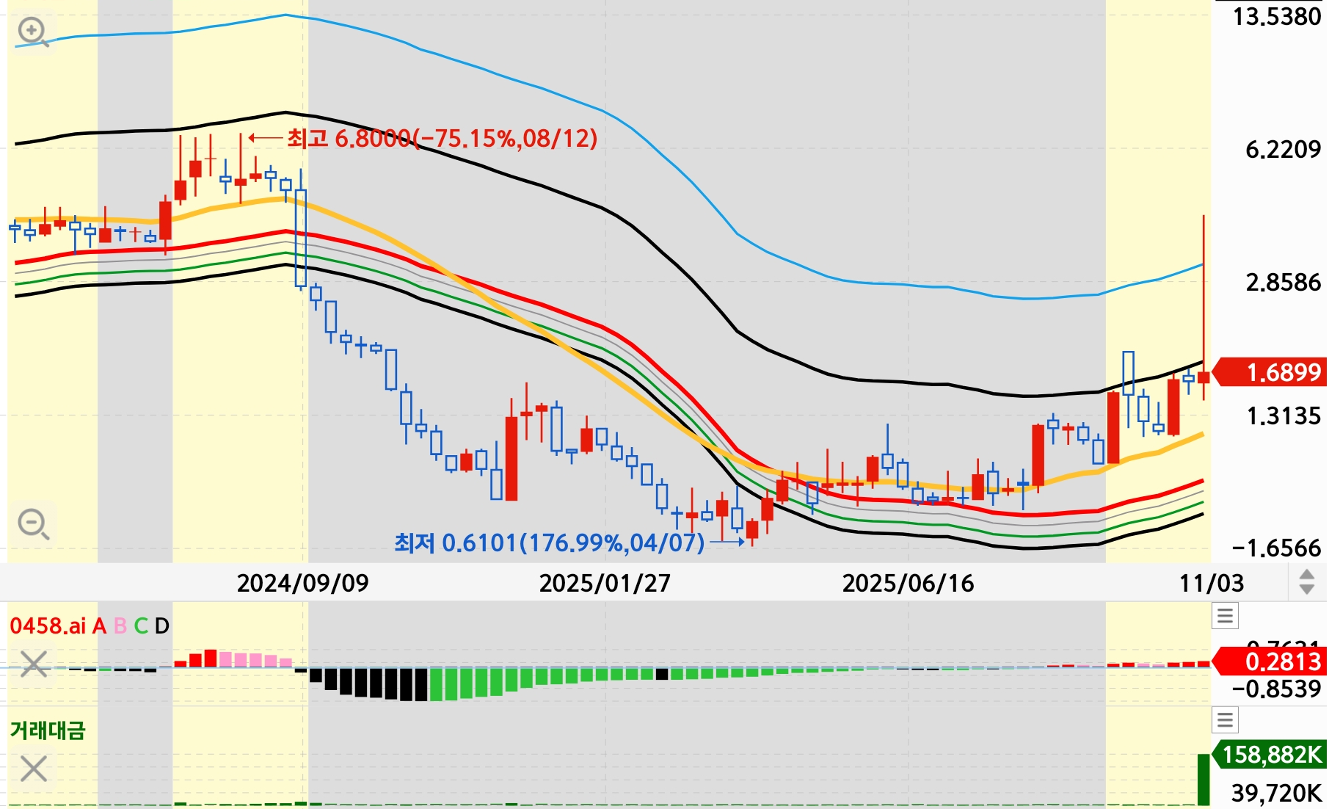This screenshot has height=809, width=1329.
Task: Click the 0458.ai indicator name label
Action: (x=48, y=625)
